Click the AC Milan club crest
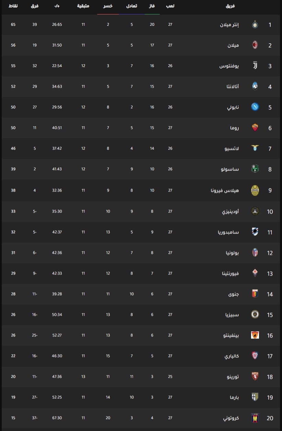Screen dimensions: 282x431 pos(255,45)
